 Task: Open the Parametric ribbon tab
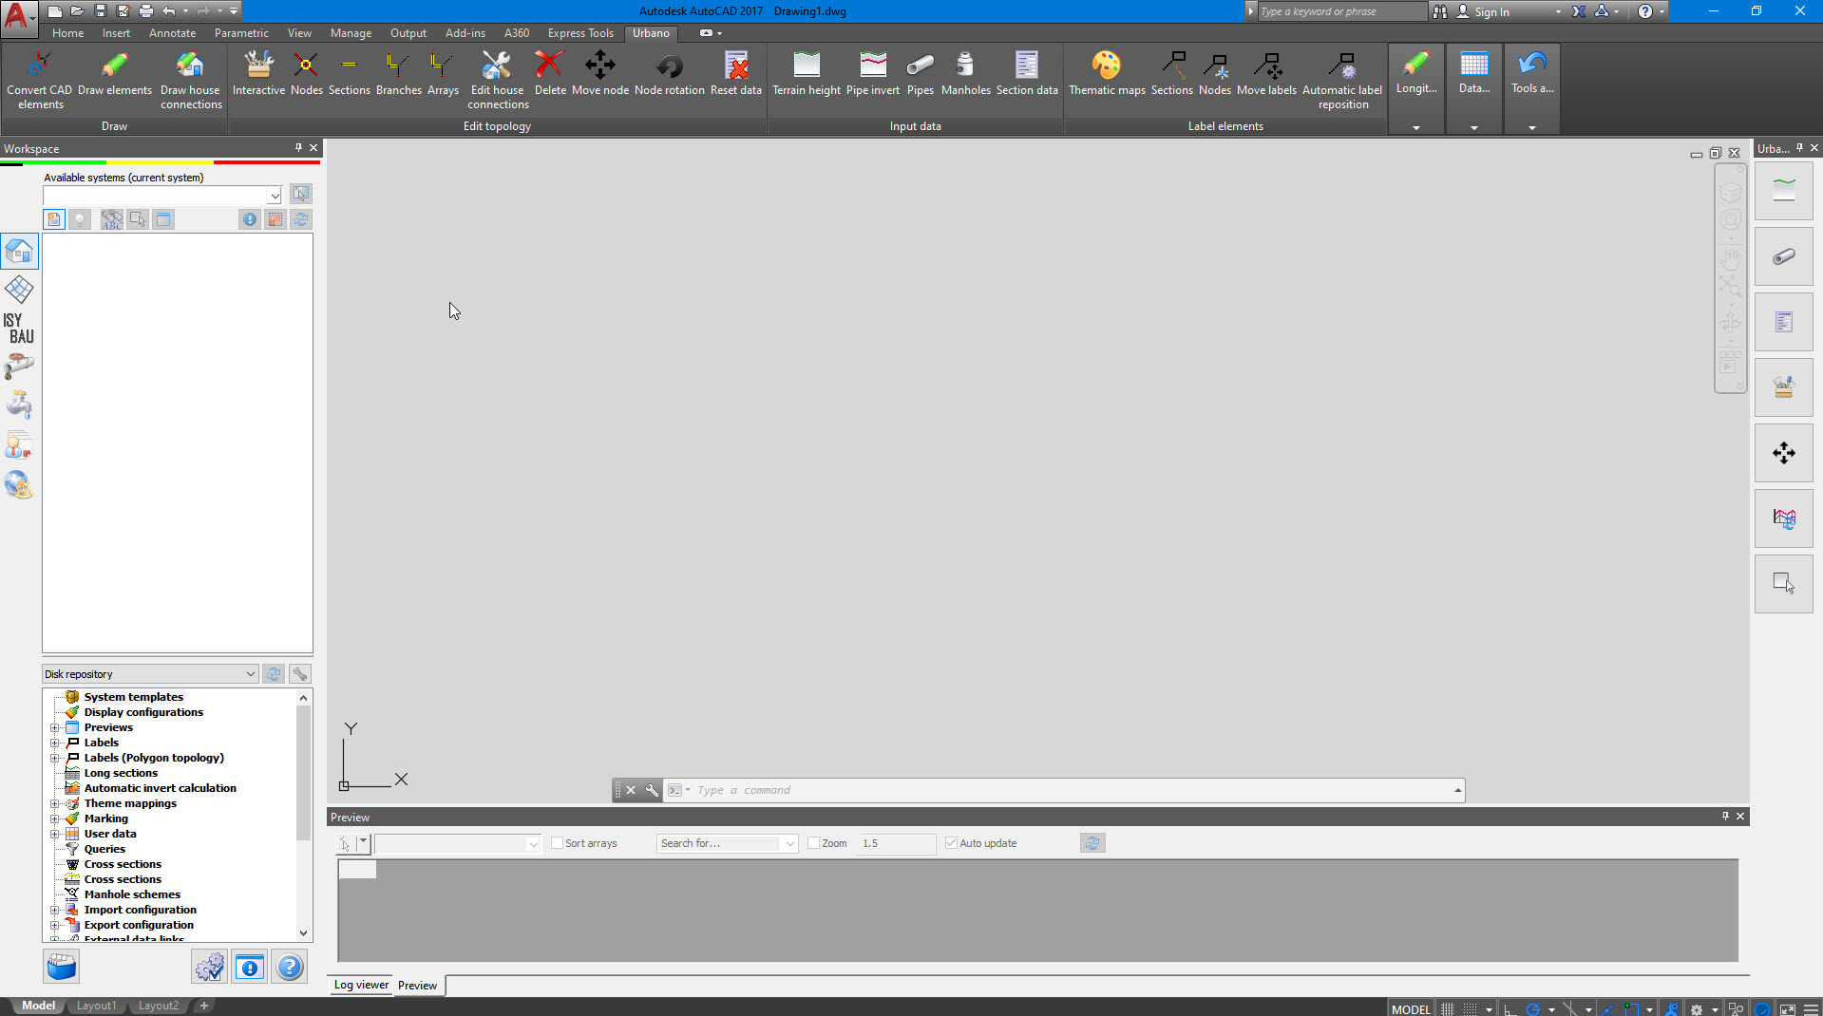pos(241,33)
